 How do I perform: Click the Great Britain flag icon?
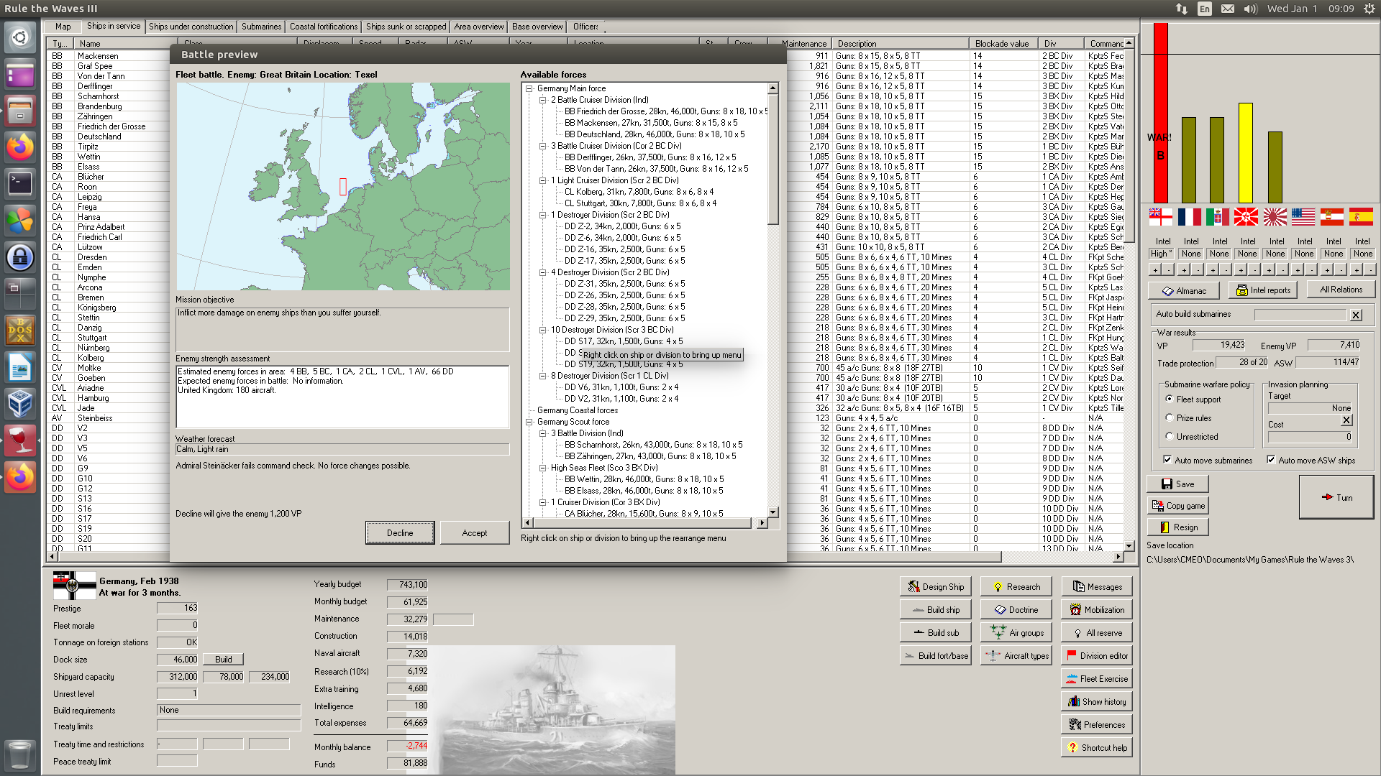(x=1160, y=216)
